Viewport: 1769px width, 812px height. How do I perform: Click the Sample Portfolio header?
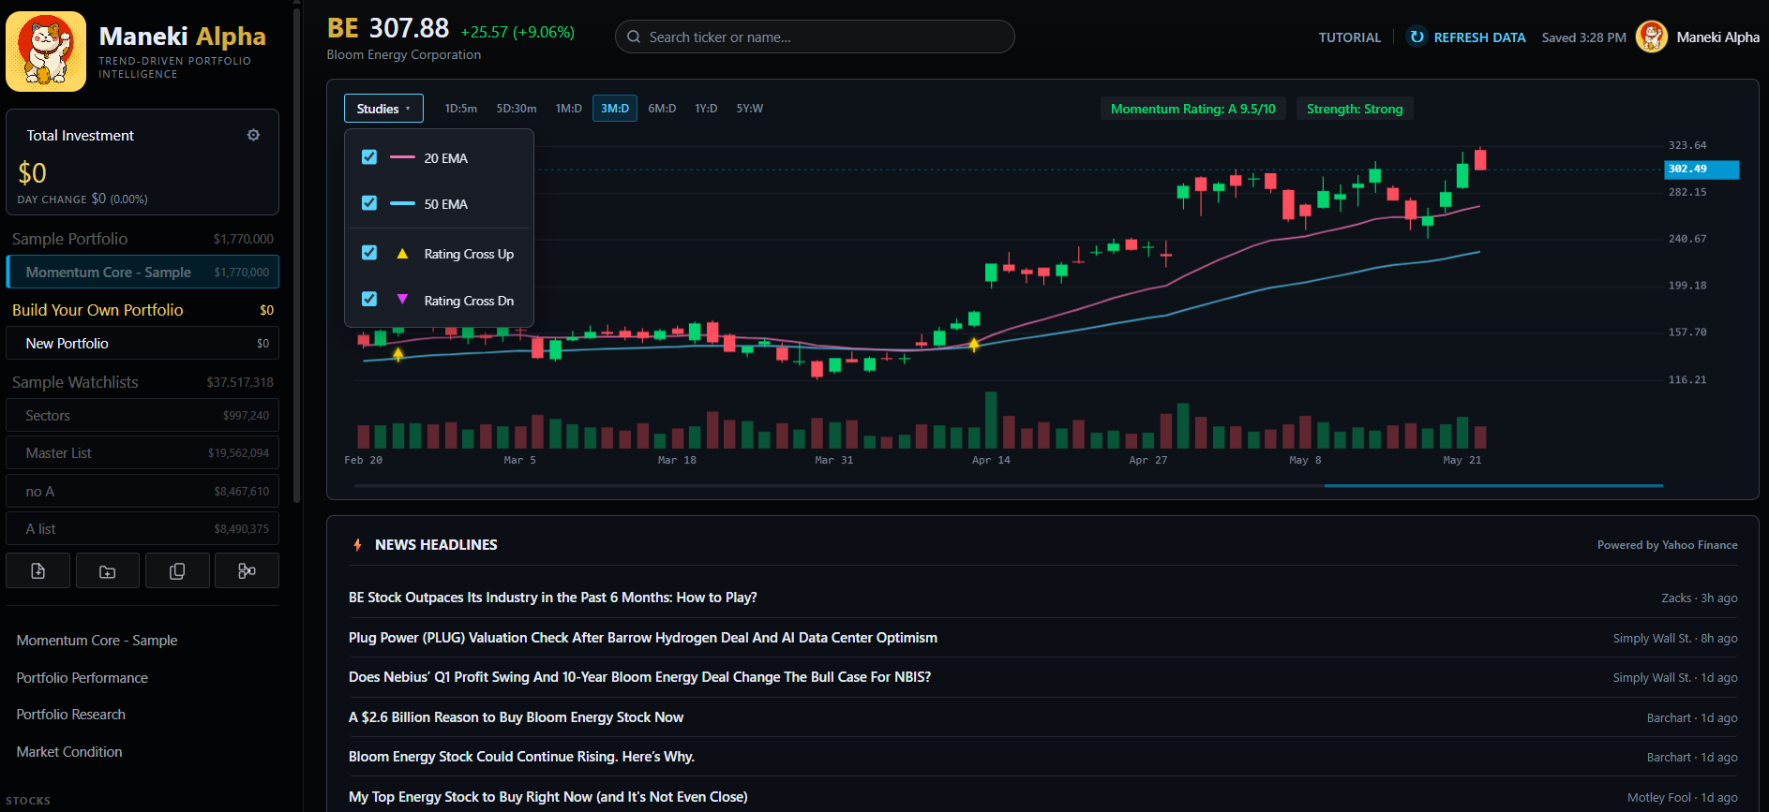pos(70,239)
